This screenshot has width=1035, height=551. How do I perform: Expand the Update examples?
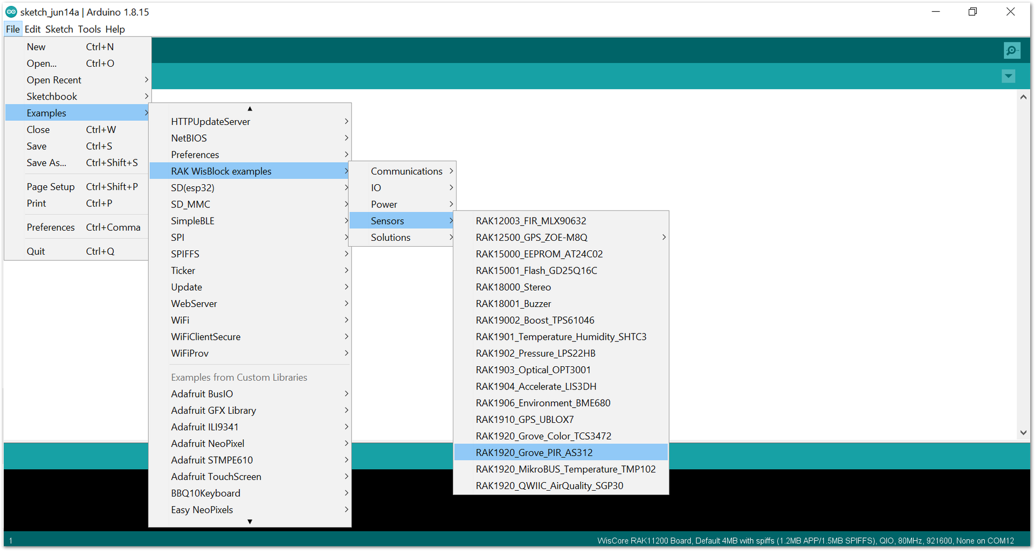(x=250, y=287)
